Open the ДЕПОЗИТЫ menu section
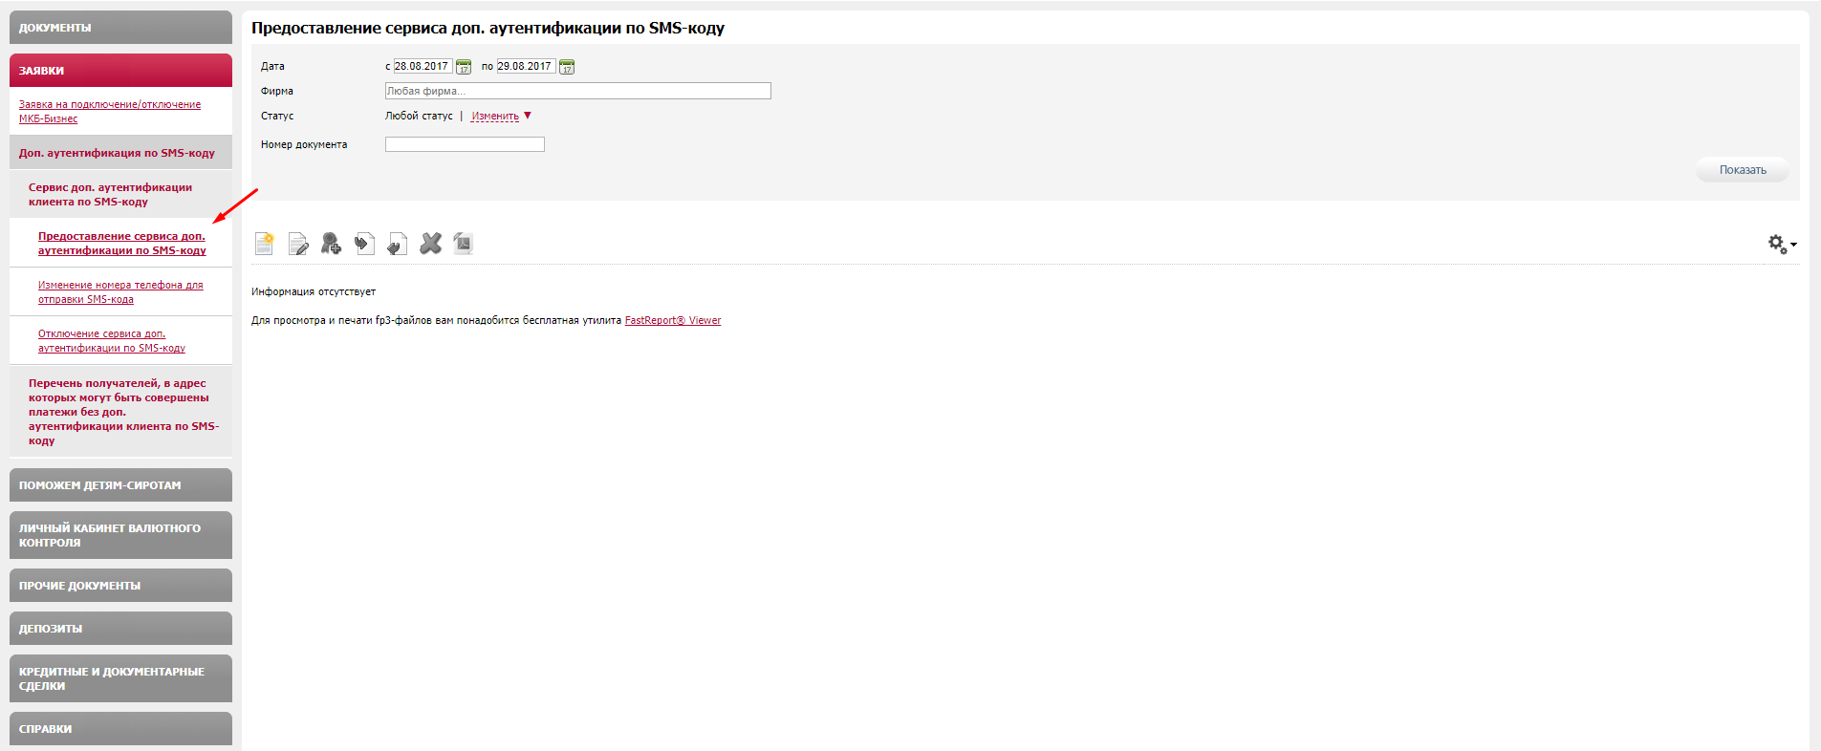Screen dimensions: 1821x751 pyautogui.click(x=120, y=628)
